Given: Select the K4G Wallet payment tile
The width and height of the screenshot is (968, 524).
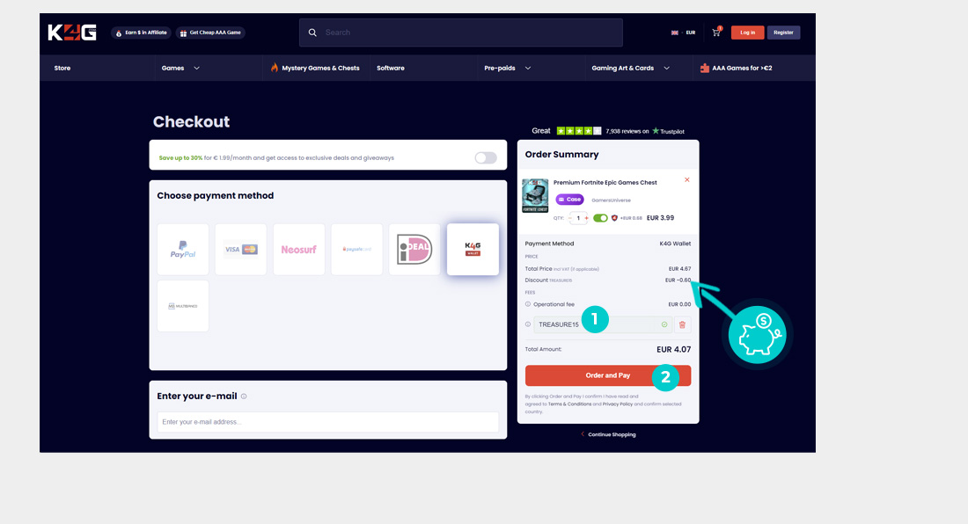Looking at the screenshot, I should tap(473, 249).
